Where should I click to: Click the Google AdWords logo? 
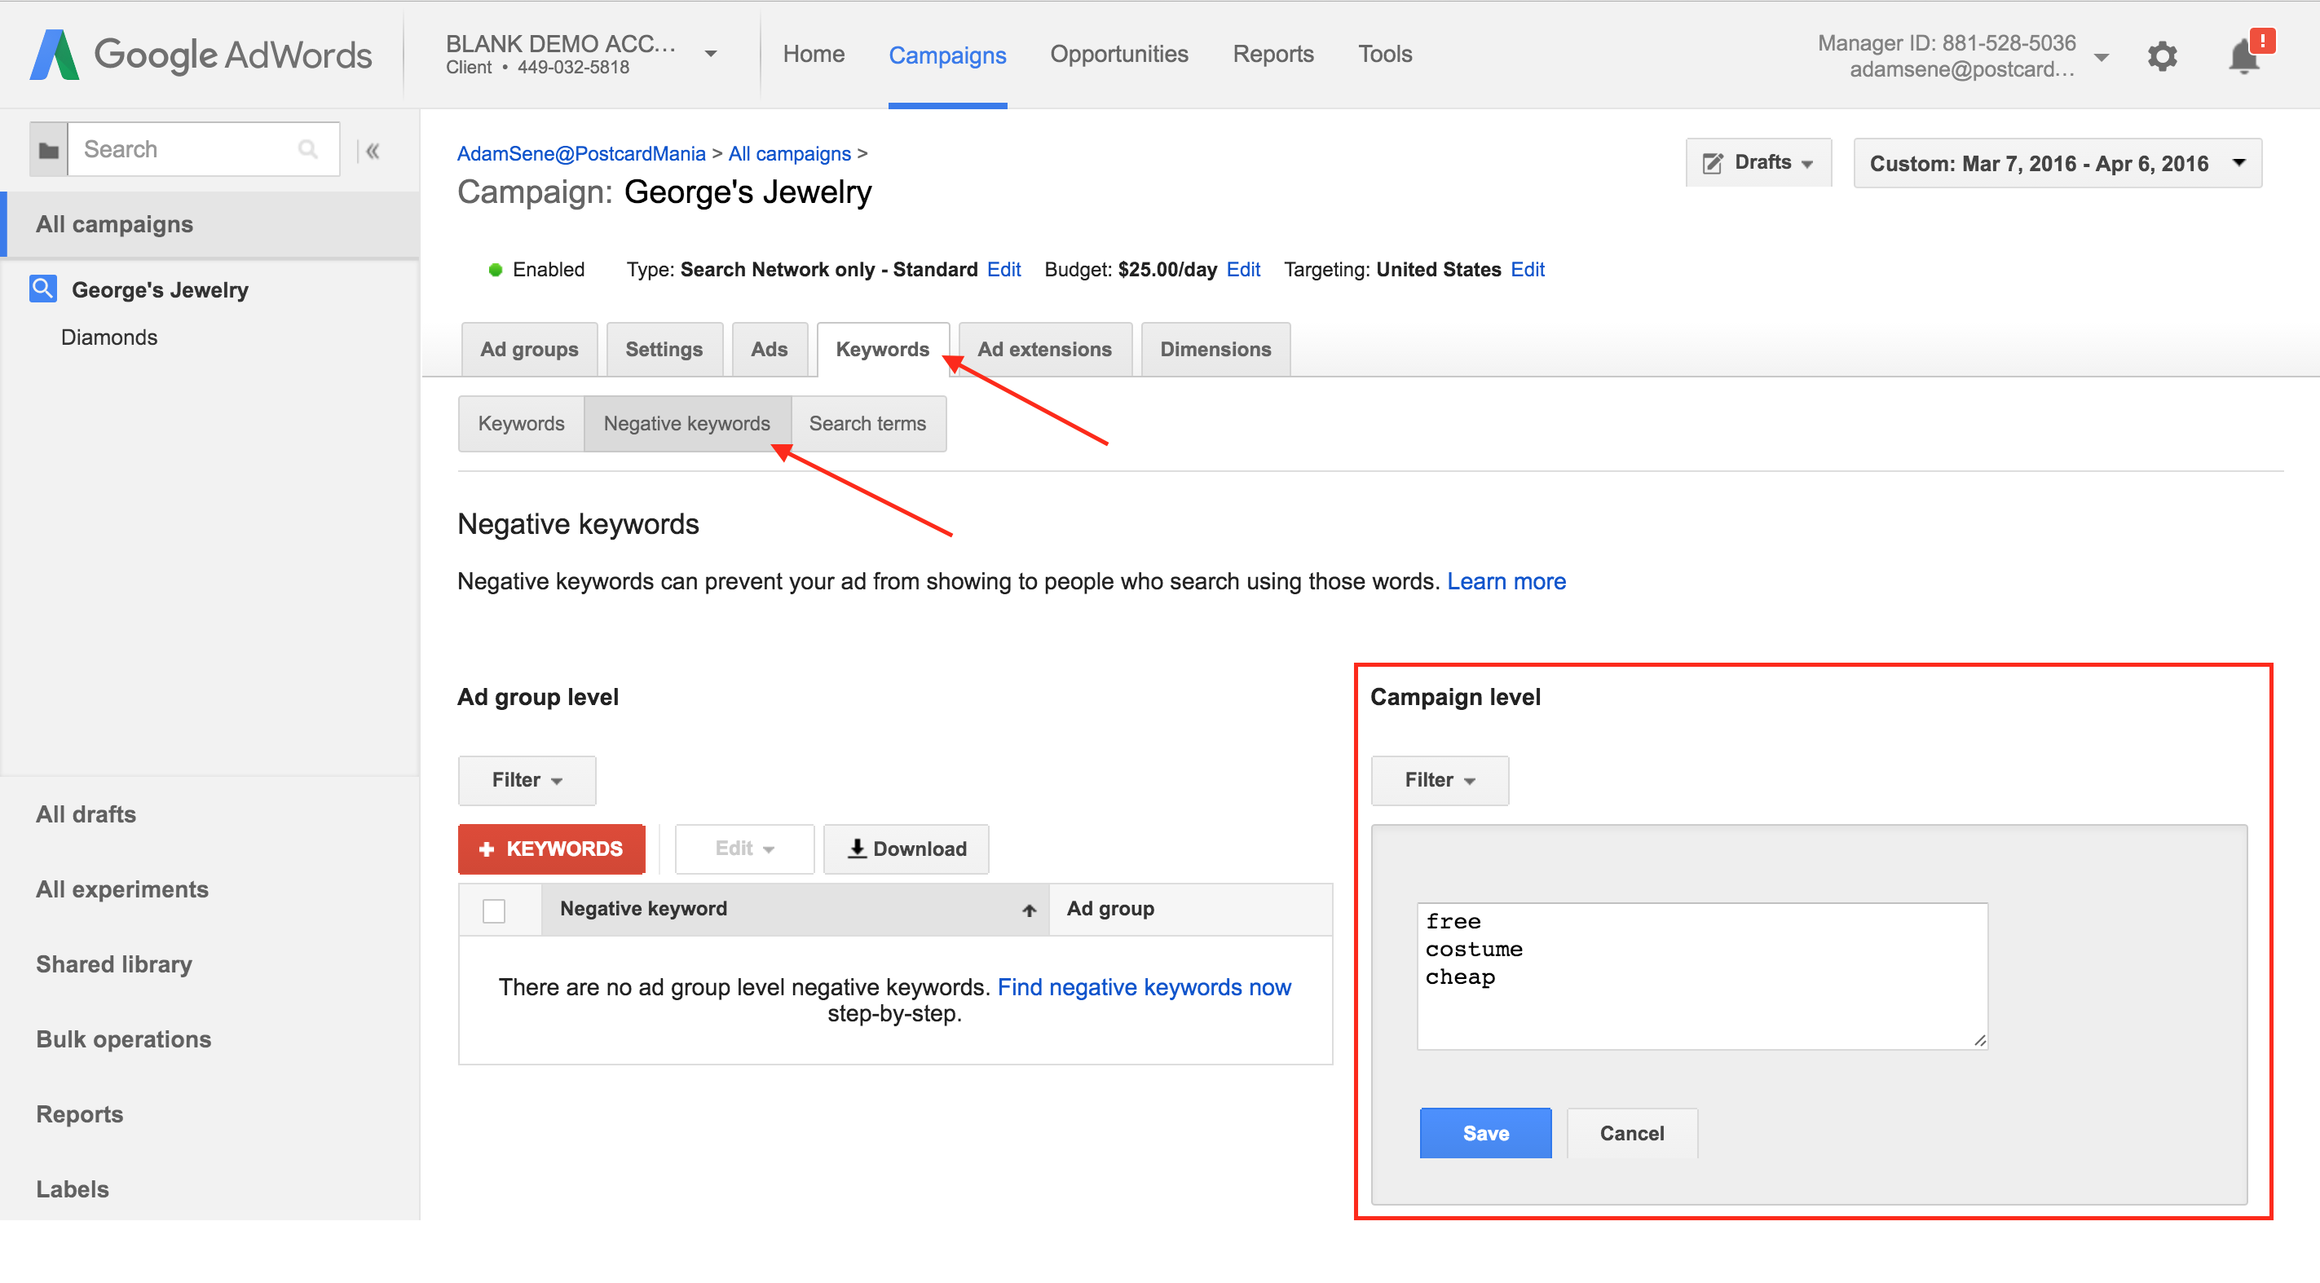(x=201, y=55)
